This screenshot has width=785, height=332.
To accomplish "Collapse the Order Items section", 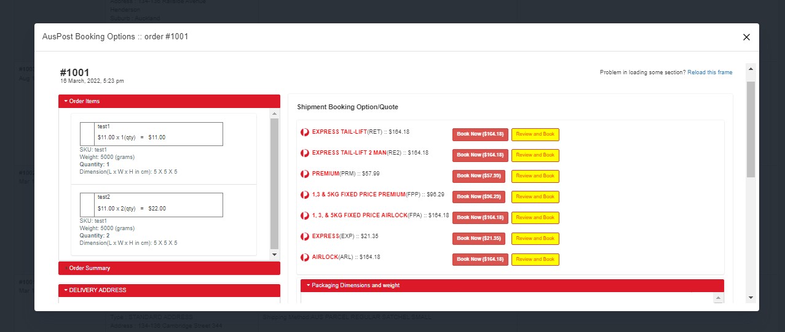I will click(169, 101).
